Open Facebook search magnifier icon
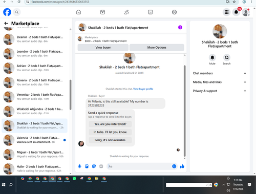 click(17, 12)
